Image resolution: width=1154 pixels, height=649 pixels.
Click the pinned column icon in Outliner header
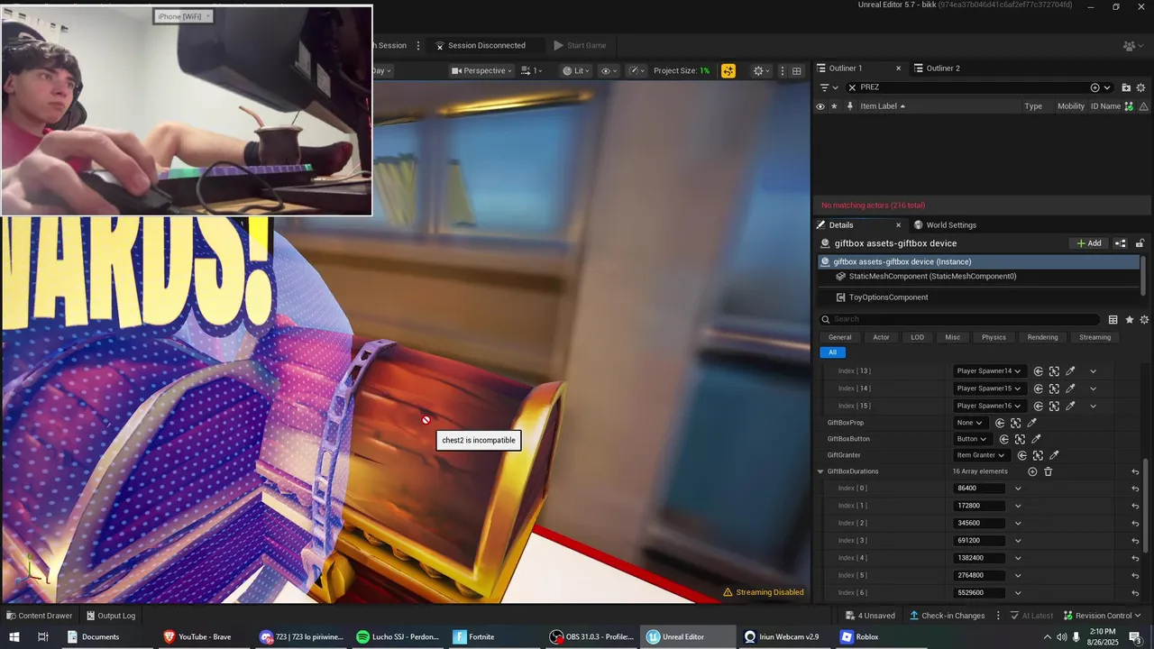[848, 106]
